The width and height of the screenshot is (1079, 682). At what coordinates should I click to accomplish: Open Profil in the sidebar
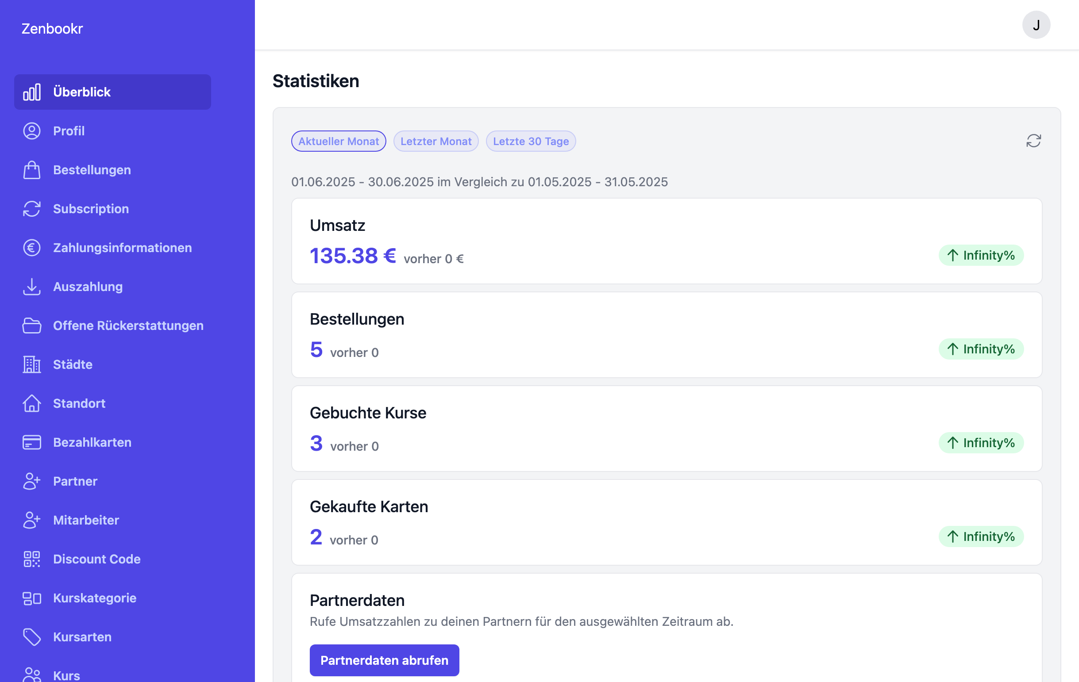click(x=112, y=131)
